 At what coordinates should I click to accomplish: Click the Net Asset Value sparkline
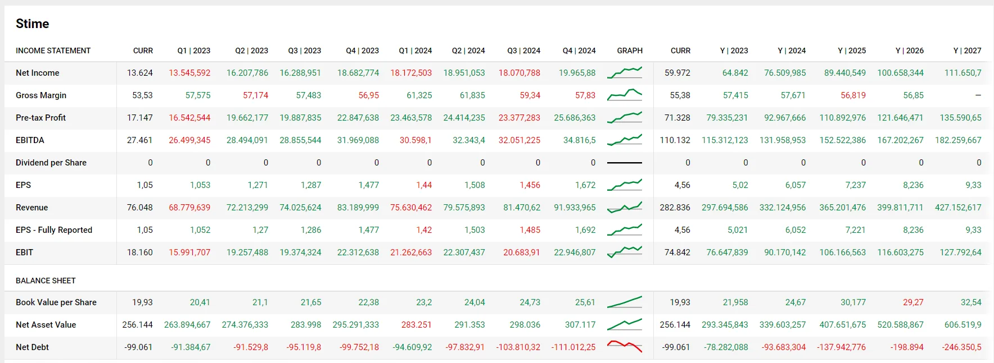pos(625,324)
